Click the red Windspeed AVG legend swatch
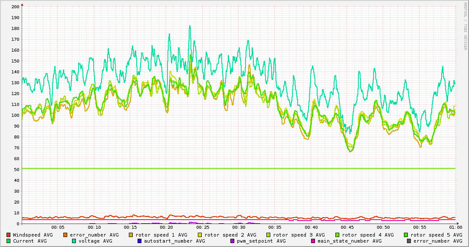 point(8,235)
